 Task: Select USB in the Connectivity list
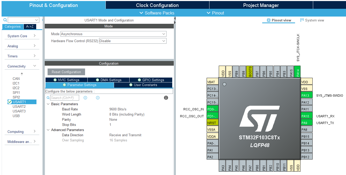(x=16, y=116)
